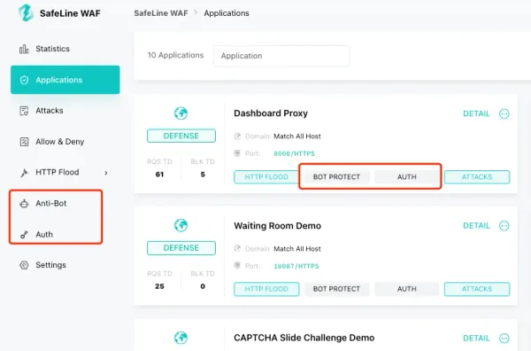Open the Dashboard Proxy application title
This screenshot has width=531, height=351.
[x=271, y=113]
